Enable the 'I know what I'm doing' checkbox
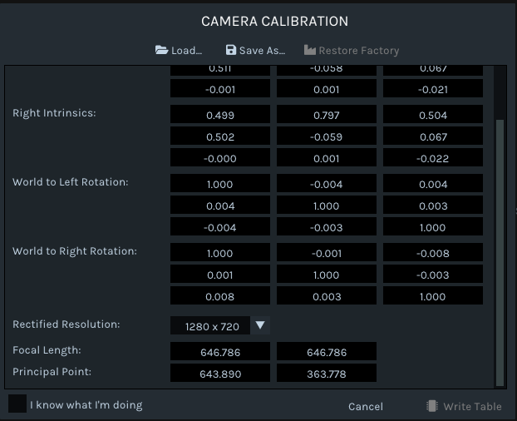517x421 pixels. point(17,404)
